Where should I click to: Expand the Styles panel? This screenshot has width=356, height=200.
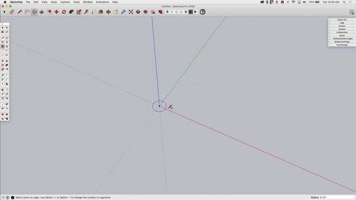pos(342,36)
